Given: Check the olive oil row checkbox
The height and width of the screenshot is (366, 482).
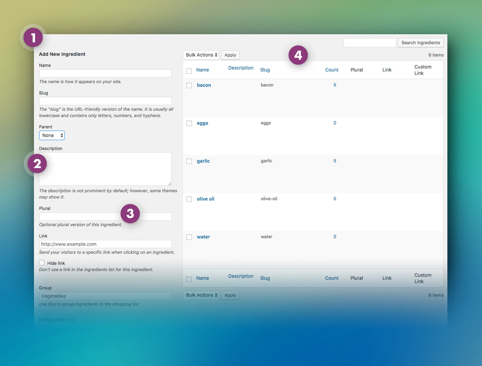Looking at the screenshot, I should 189,199.
